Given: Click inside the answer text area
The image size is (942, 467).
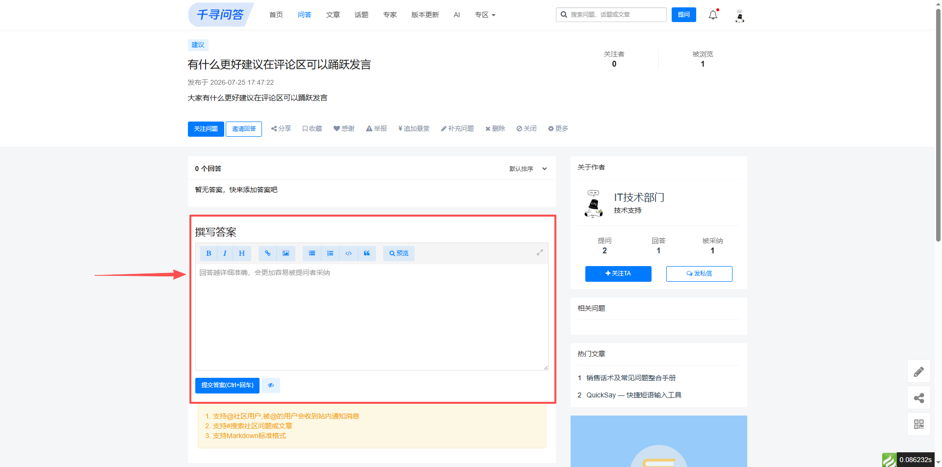Looking at the screenshot, I should coord(371,317).
